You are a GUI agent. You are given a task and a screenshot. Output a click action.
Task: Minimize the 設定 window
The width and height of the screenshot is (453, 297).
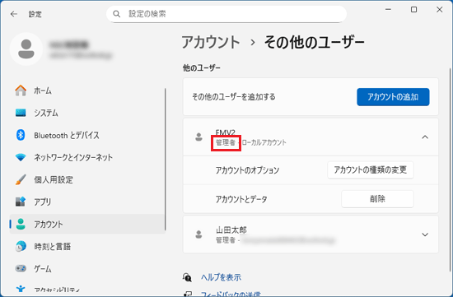click(x=388, y=10)
